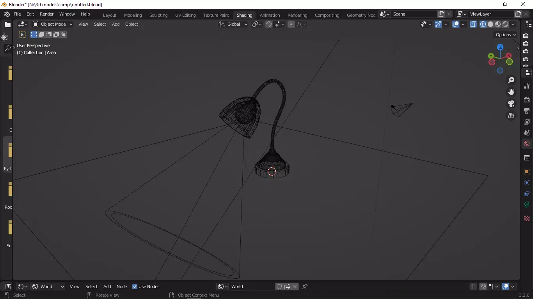The width and height of the screenshot is (533, 299).
Task: Click the pan hand viewport icon
Action: click(511, 92)
